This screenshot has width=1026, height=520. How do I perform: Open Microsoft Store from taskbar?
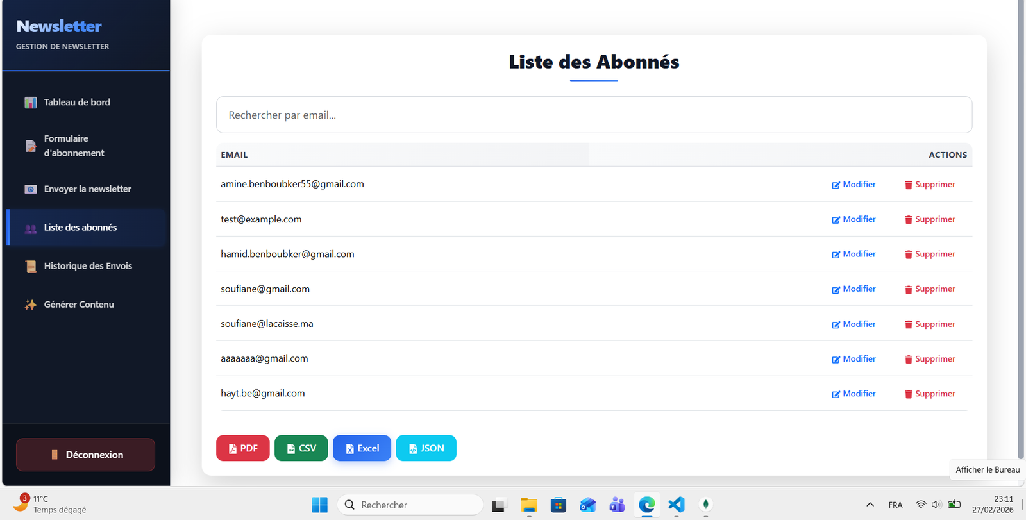click(559, 505)
